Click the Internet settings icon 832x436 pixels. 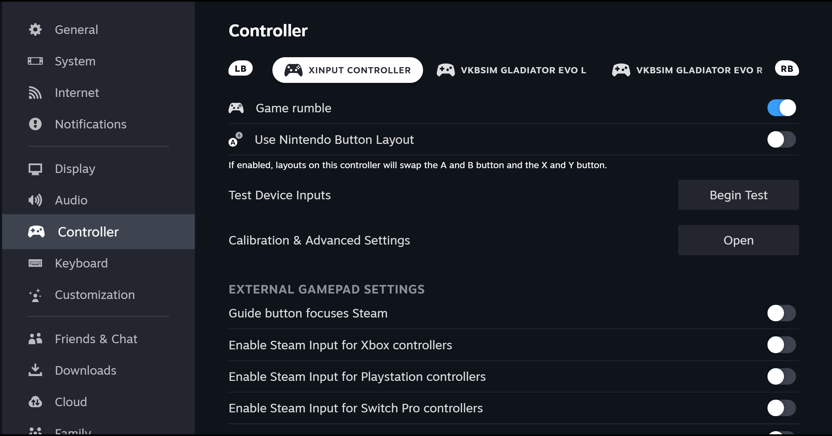(x=36, y=92)
